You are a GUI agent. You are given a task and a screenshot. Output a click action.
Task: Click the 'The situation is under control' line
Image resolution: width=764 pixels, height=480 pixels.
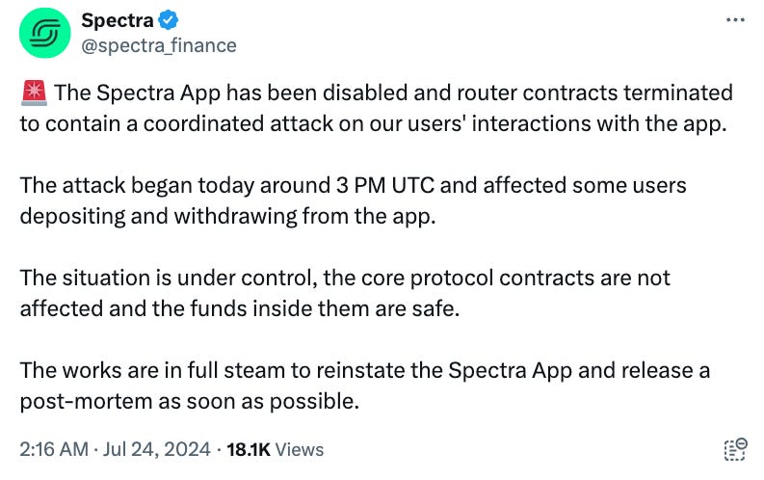345,278
